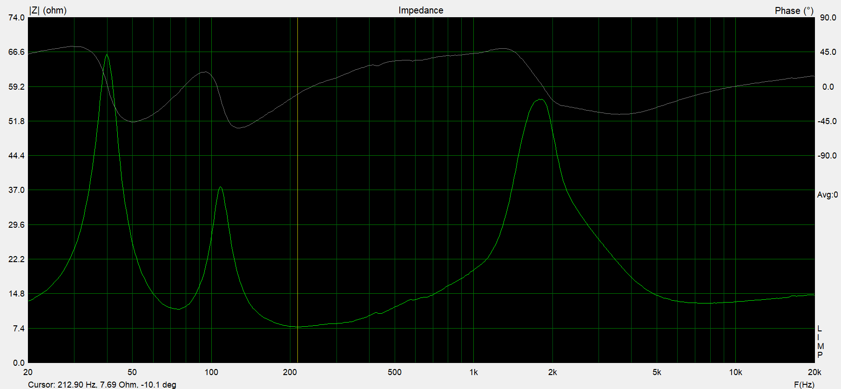841x389 pixels.
Task: Click the F(Hz) axis label
Action: (804, 384)
